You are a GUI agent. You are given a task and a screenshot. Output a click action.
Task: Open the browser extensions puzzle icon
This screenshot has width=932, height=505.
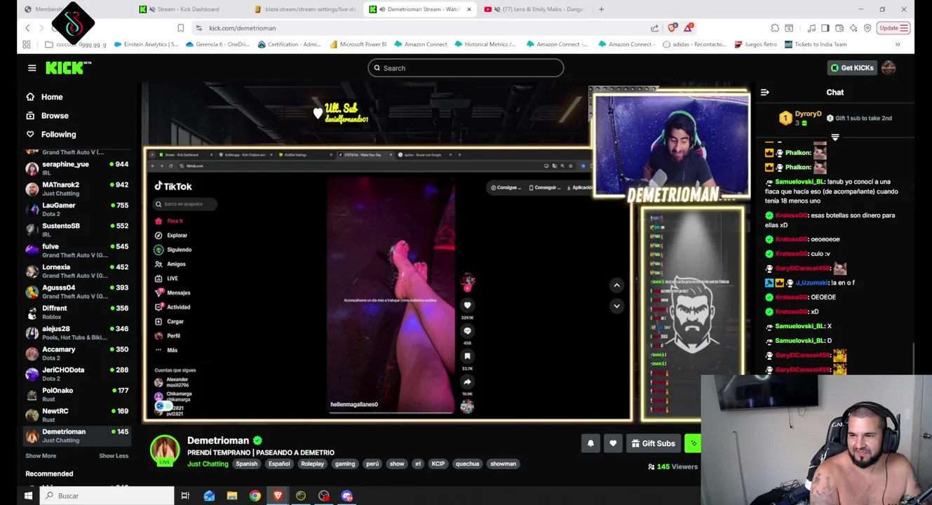point(775,28)
